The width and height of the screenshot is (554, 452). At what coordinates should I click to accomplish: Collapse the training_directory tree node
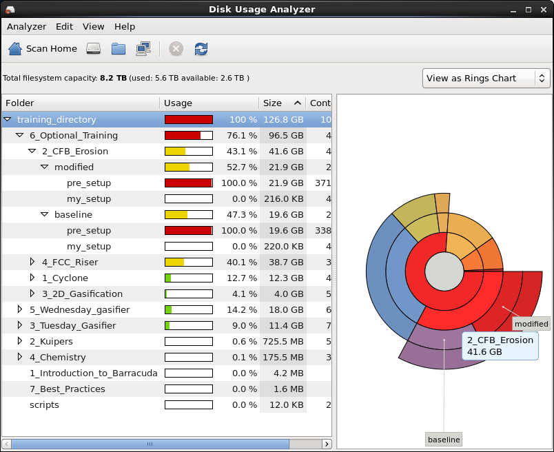(8, 120)
